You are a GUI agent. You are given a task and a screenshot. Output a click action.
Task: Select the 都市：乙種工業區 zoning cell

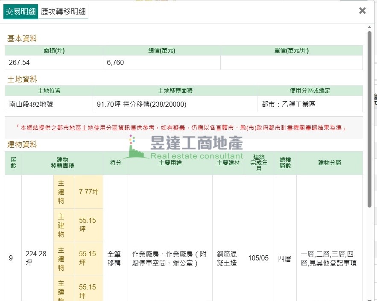(x=310, y=104)
